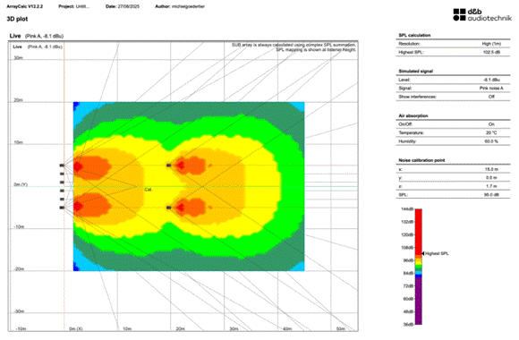Click the x coordinate value '15.0 m'
Image resolution: width=519 pixels, height=340 pixels.
[491, 169]
